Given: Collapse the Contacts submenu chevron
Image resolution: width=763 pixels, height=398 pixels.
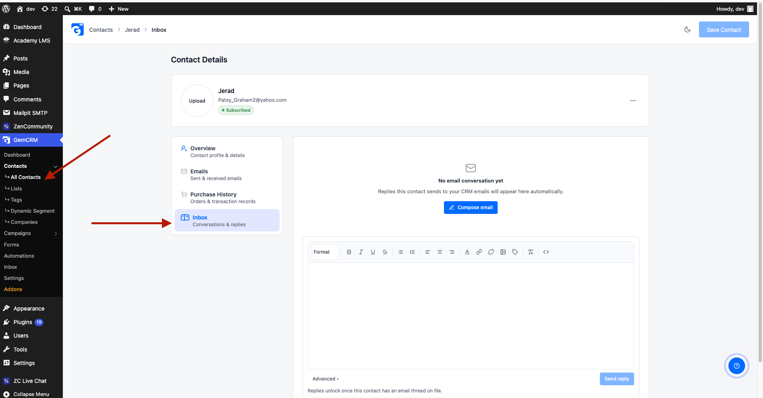Looking at the screenshot, I should point(55,167).
